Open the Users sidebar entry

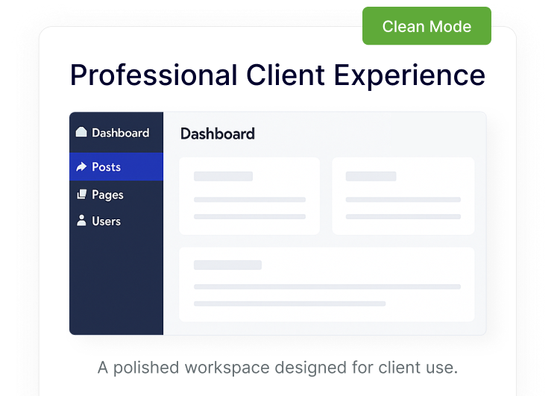click(x=106, y=221)
